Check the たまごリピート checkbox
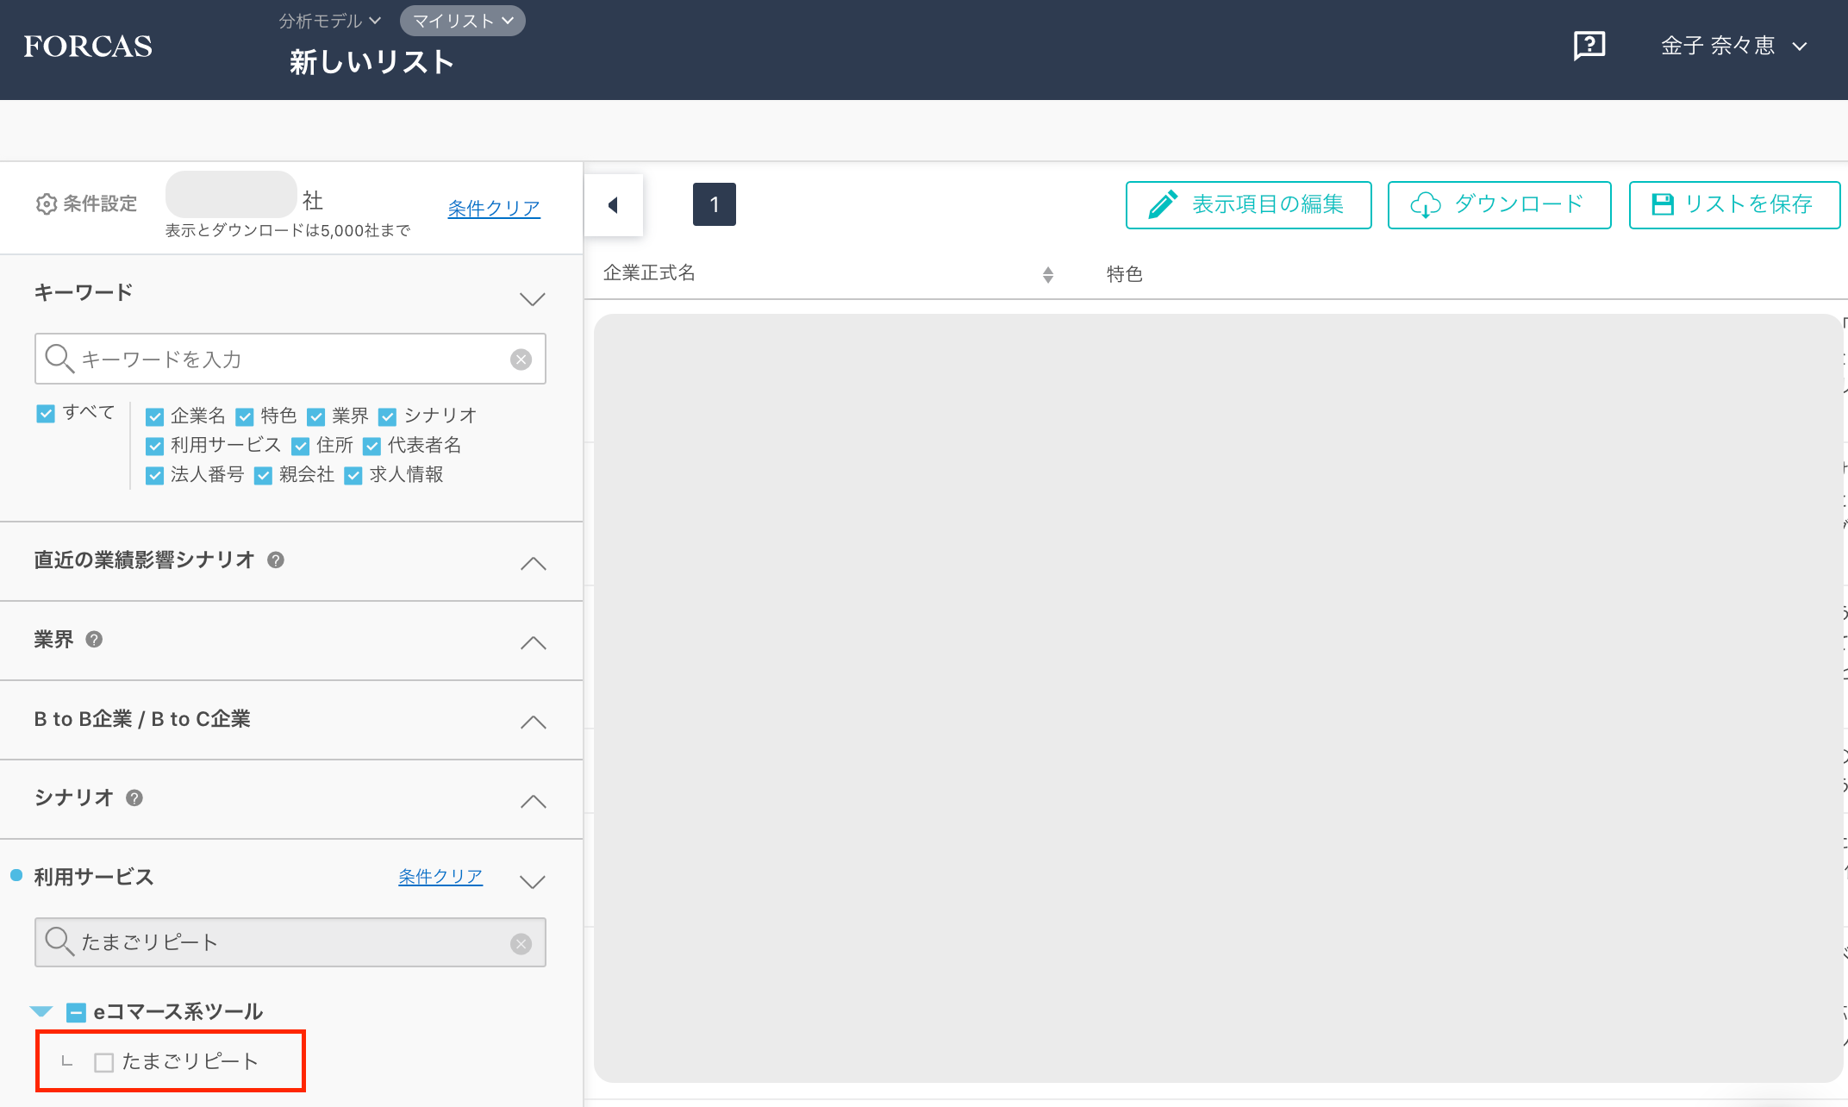 (104, 1062)
